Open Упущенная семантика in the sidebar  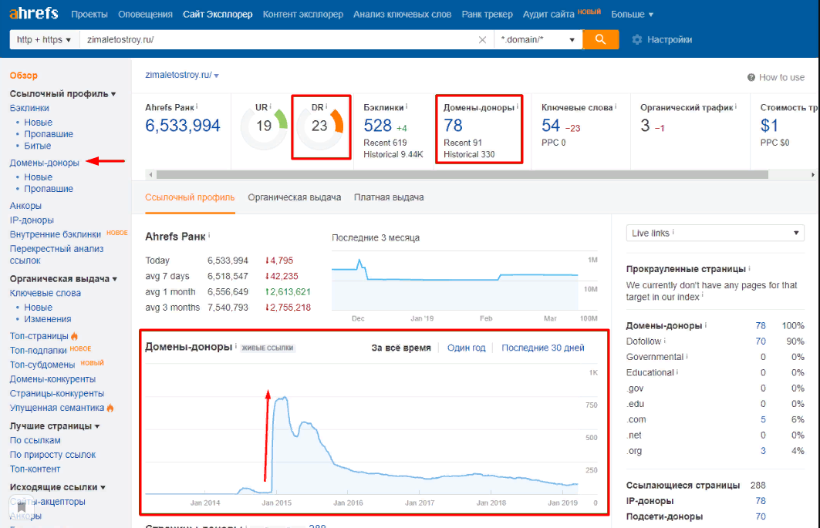(x=57, y=408)
